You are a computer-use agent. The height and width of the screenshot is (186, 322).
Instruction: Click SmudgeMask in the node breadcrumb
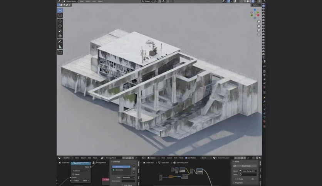tap(101, 163)
